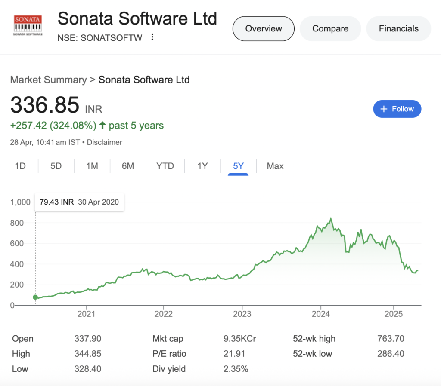Select the 1Y time range

pyautogui.click(x=202, y=166)
